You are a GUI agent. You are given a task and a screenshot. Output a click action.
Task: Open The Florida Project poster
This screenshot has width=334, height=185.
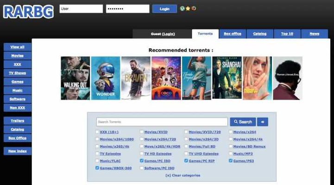[x=196, y=78]
